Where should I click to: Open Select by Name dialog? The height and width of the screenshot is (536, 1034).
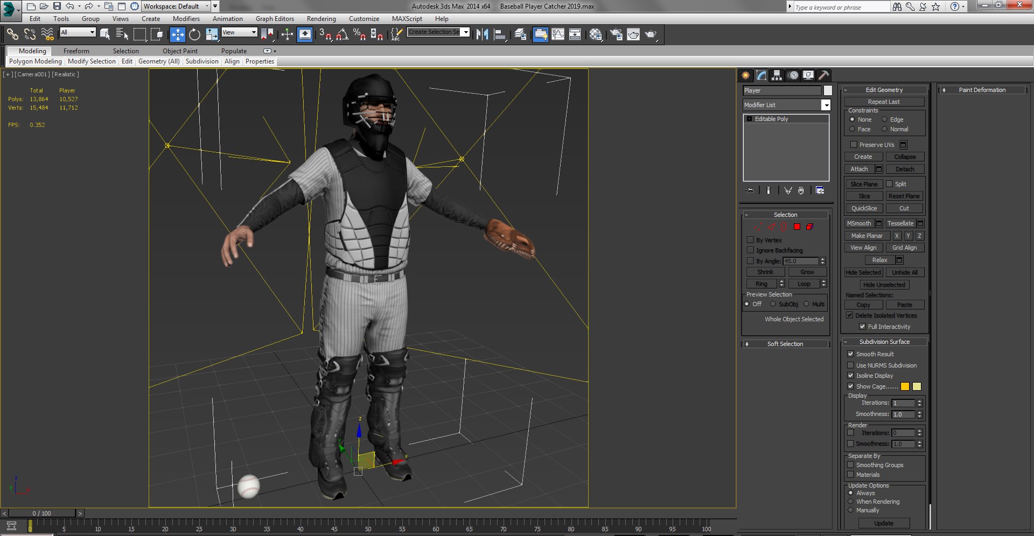(x=122, y=34)
